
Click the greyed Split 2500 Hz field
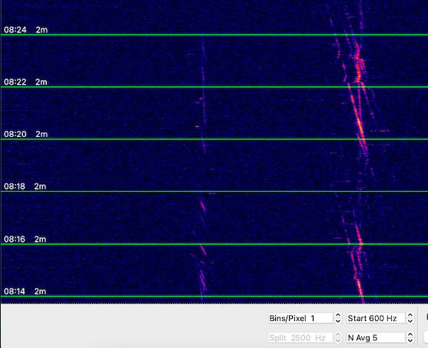(x=300, y=337)
